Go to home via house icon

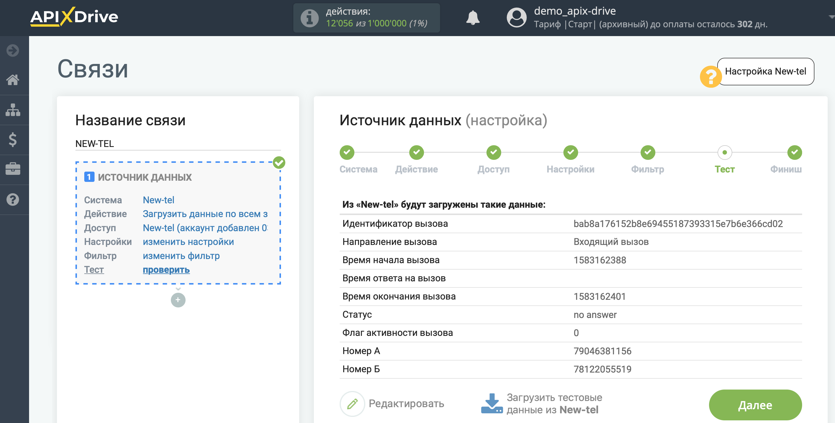[x=13, y=80]
